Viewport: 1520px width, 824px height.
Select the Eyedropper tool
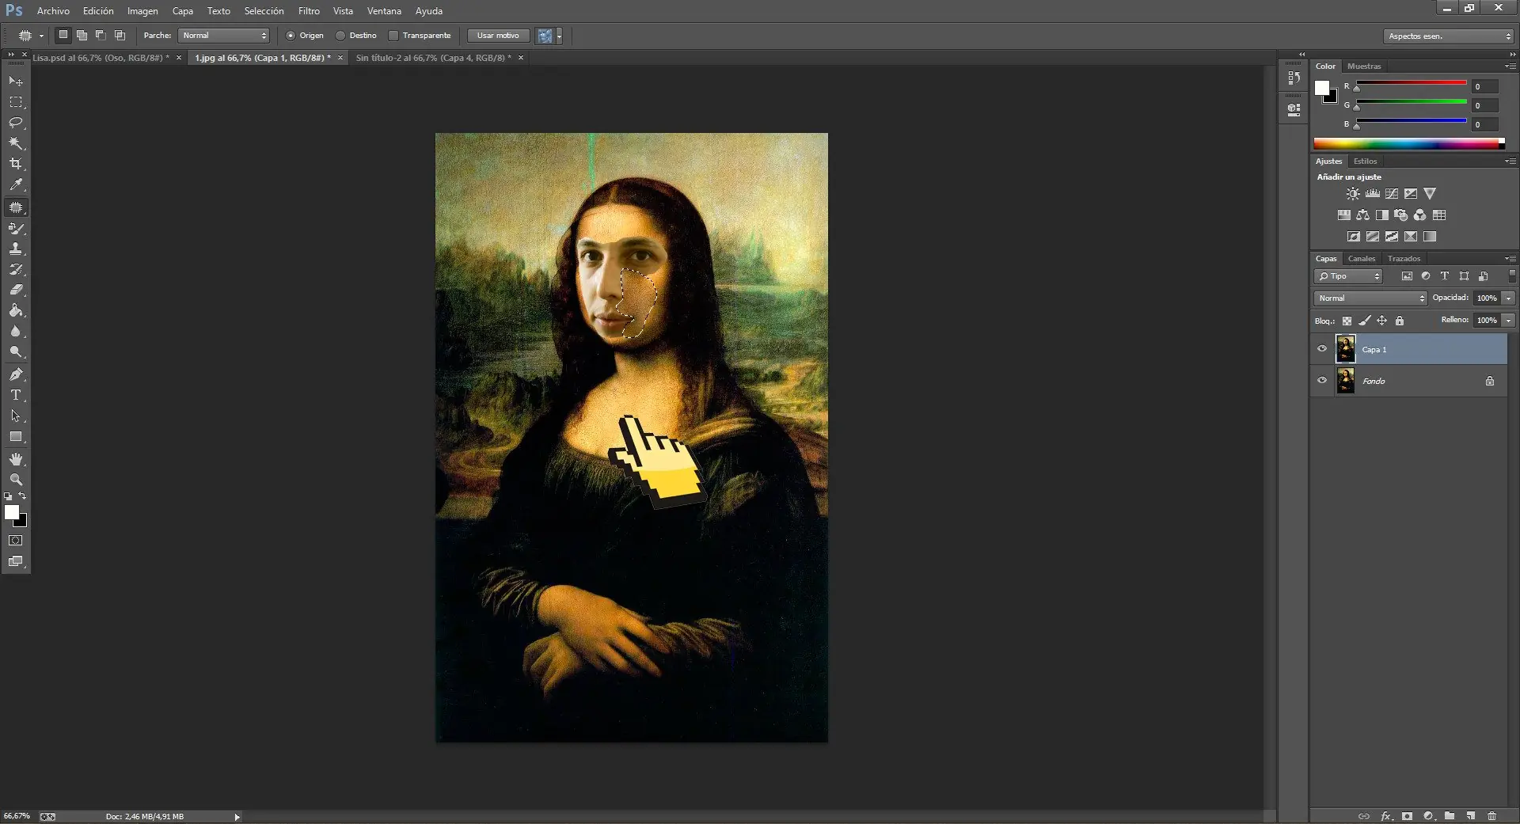click(x=16, y=184)
